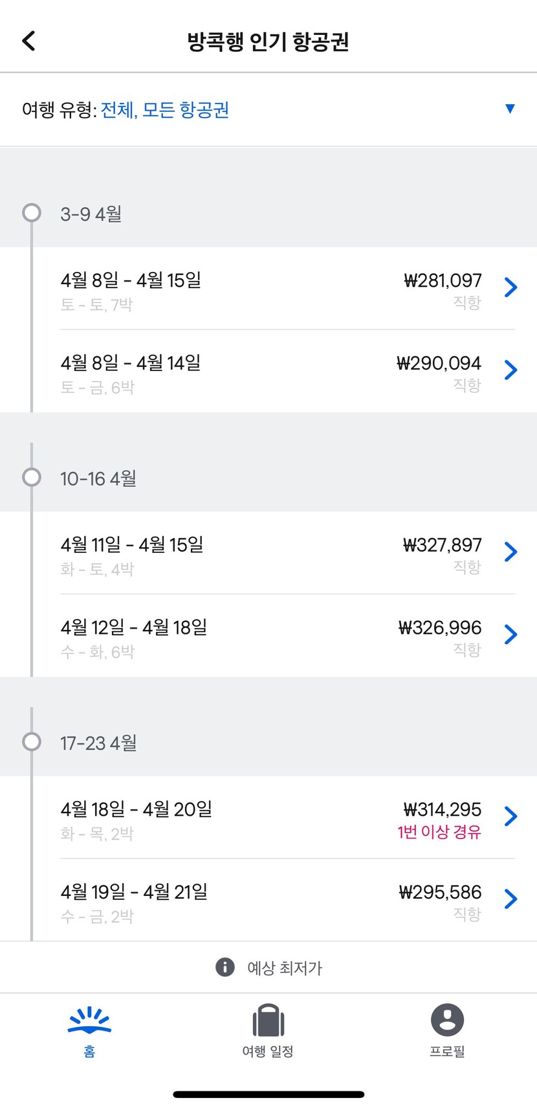The height and width of the screenshot is (1109, 537).
Task: Expand the 여행 유형 dropdown arrow
Action: point(510,109)
